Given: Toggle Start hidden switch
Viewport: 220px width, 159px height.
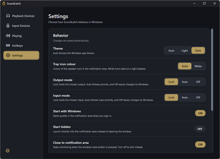Looking at the screenshot, I should [x=200, y=129].
